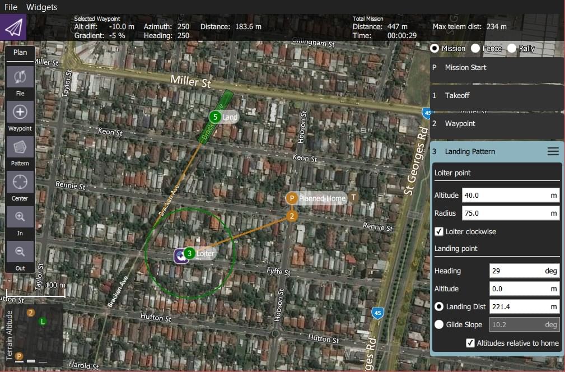Viewport: 565px width, 372px height.
Task: Open the Widgets menu
Action: (41, 7)
